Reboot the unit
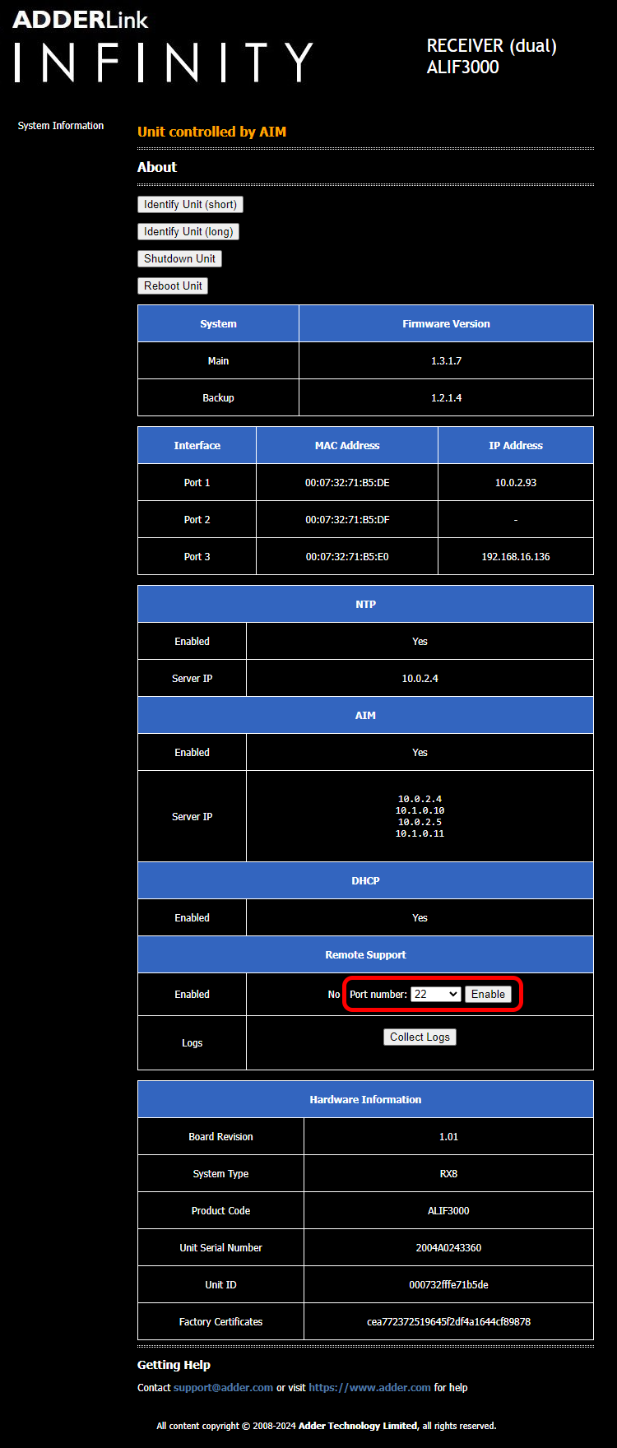The width and height of the screenshot is (617, 1448). pos(173,285)
